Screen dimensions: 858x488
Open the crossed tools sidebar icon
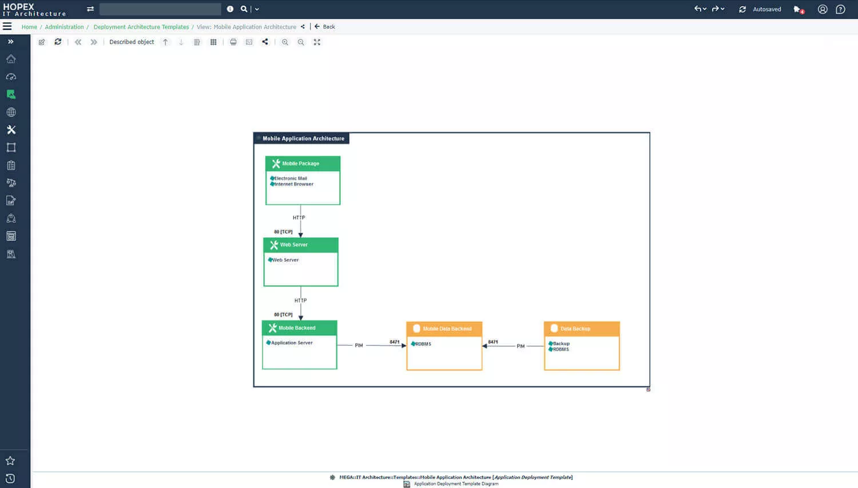(x=11, y=130)
